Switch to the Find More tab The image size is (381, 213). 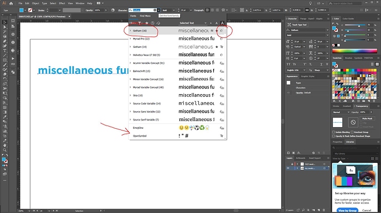click(145, 16)
